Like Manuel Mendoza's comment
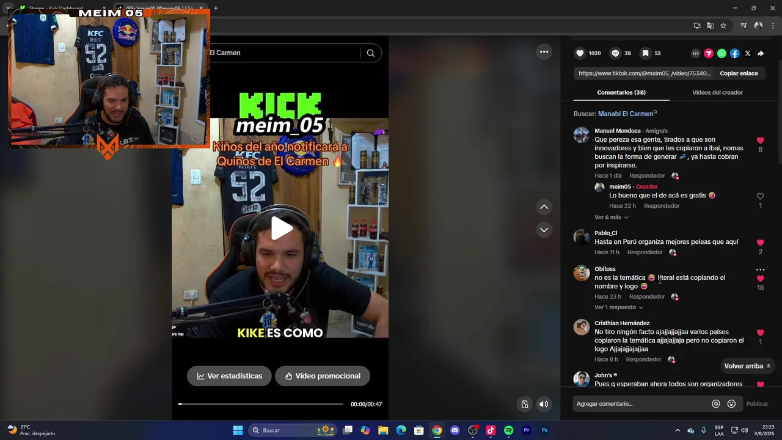 click(x=760, y=141)
